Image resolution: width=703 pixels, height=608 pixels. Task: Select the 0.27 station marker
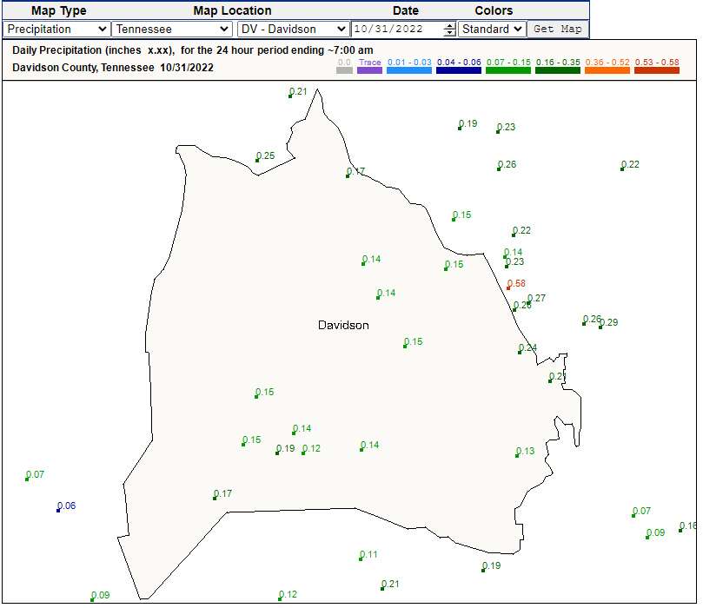pyautogui.click(x=529, y=303)
